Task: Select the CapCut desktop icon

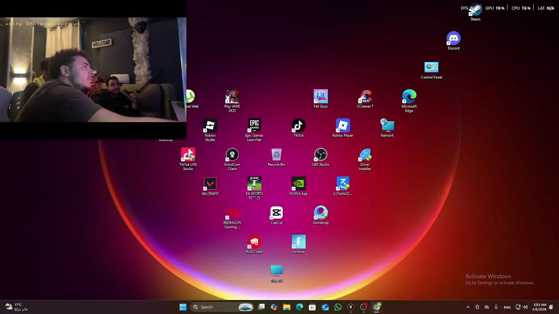Action: (276, 215)
